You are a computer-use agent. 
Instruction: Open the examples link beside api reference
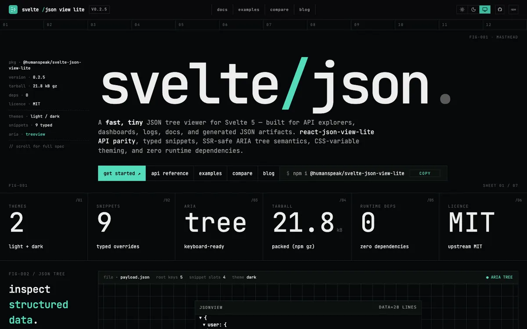pos(210,173)
